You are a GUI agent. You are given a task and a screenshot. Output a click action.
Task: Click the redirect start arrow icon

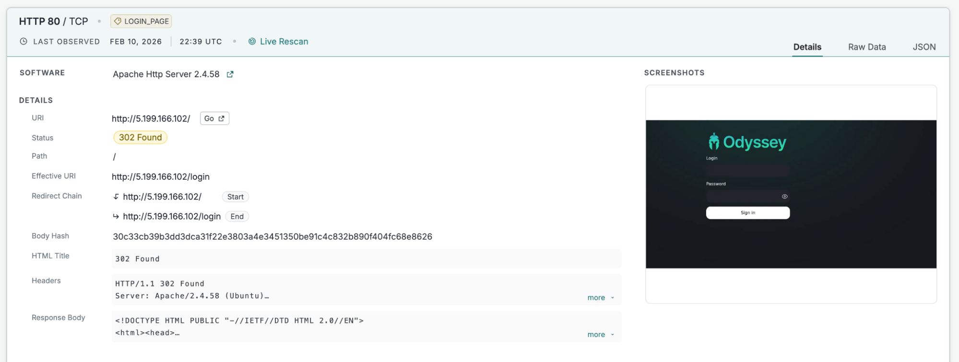tap(116, 197)
